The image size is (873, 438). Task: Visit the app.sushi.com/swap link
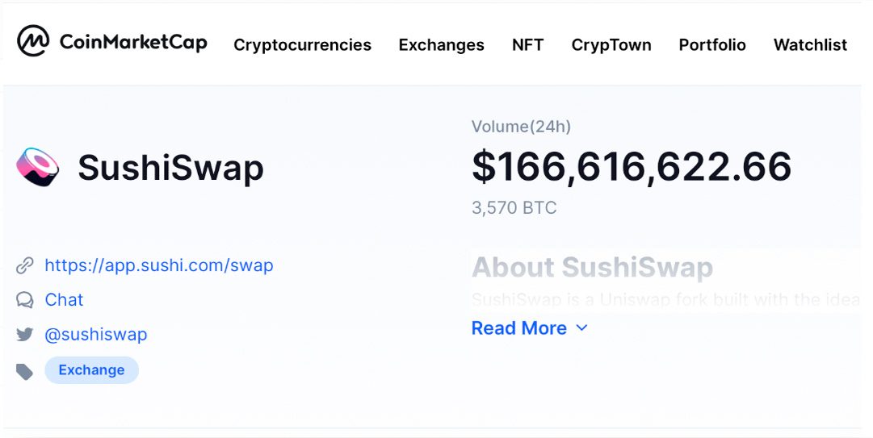[158, 265]
